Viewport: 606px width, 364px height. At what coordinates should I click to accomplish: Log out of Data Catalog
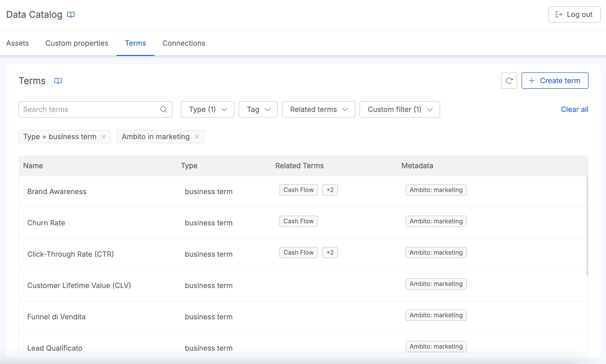(x=574, y=14)
